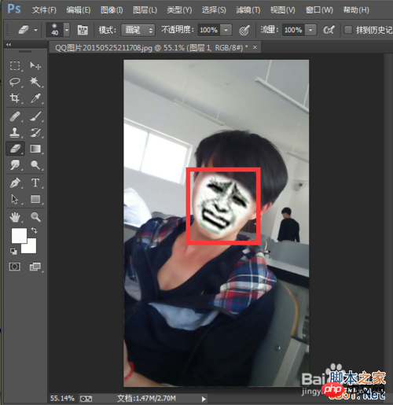Enable the Erase to History checkbox

pos(348,30)
